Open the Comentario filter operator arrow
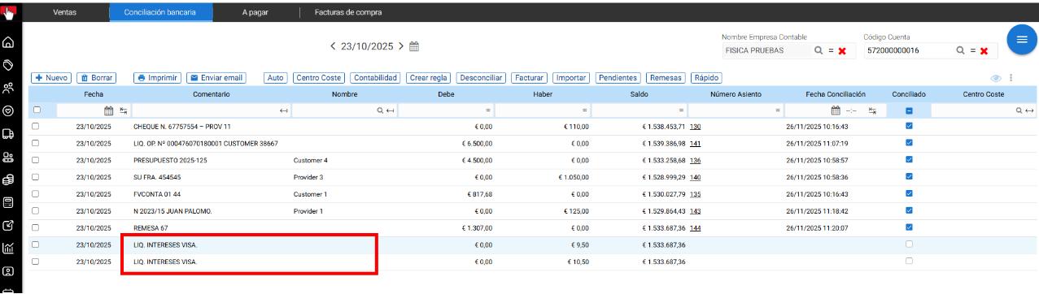Screen dimensions: 1039x294 [x=284, y=110]
